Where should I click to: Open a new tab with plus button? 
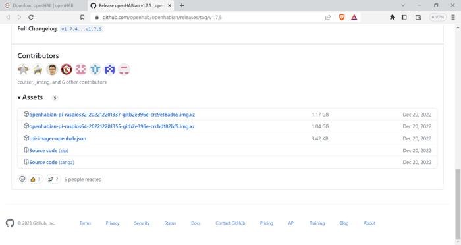click(182, 5)
